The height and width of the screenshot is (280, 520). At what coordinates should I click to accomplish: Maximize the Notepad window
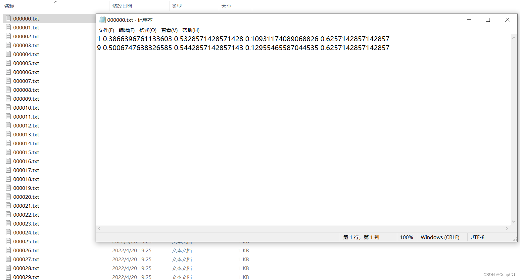(x=488, y=20)
